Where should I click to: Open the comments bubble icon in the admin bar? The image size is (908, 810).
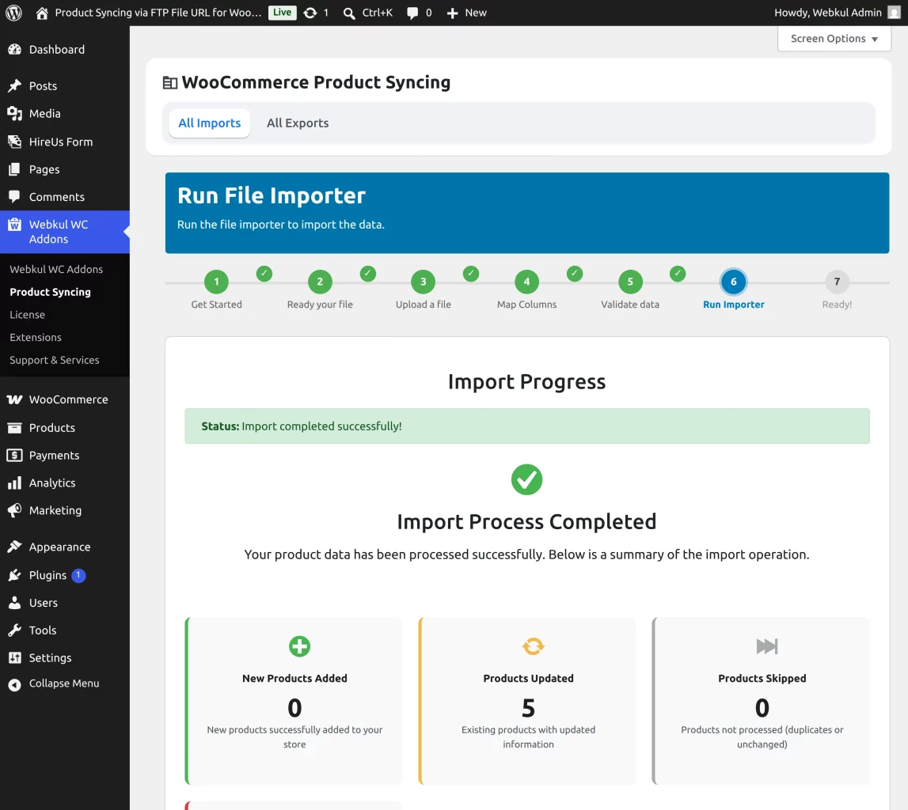(x=412, y=13)
